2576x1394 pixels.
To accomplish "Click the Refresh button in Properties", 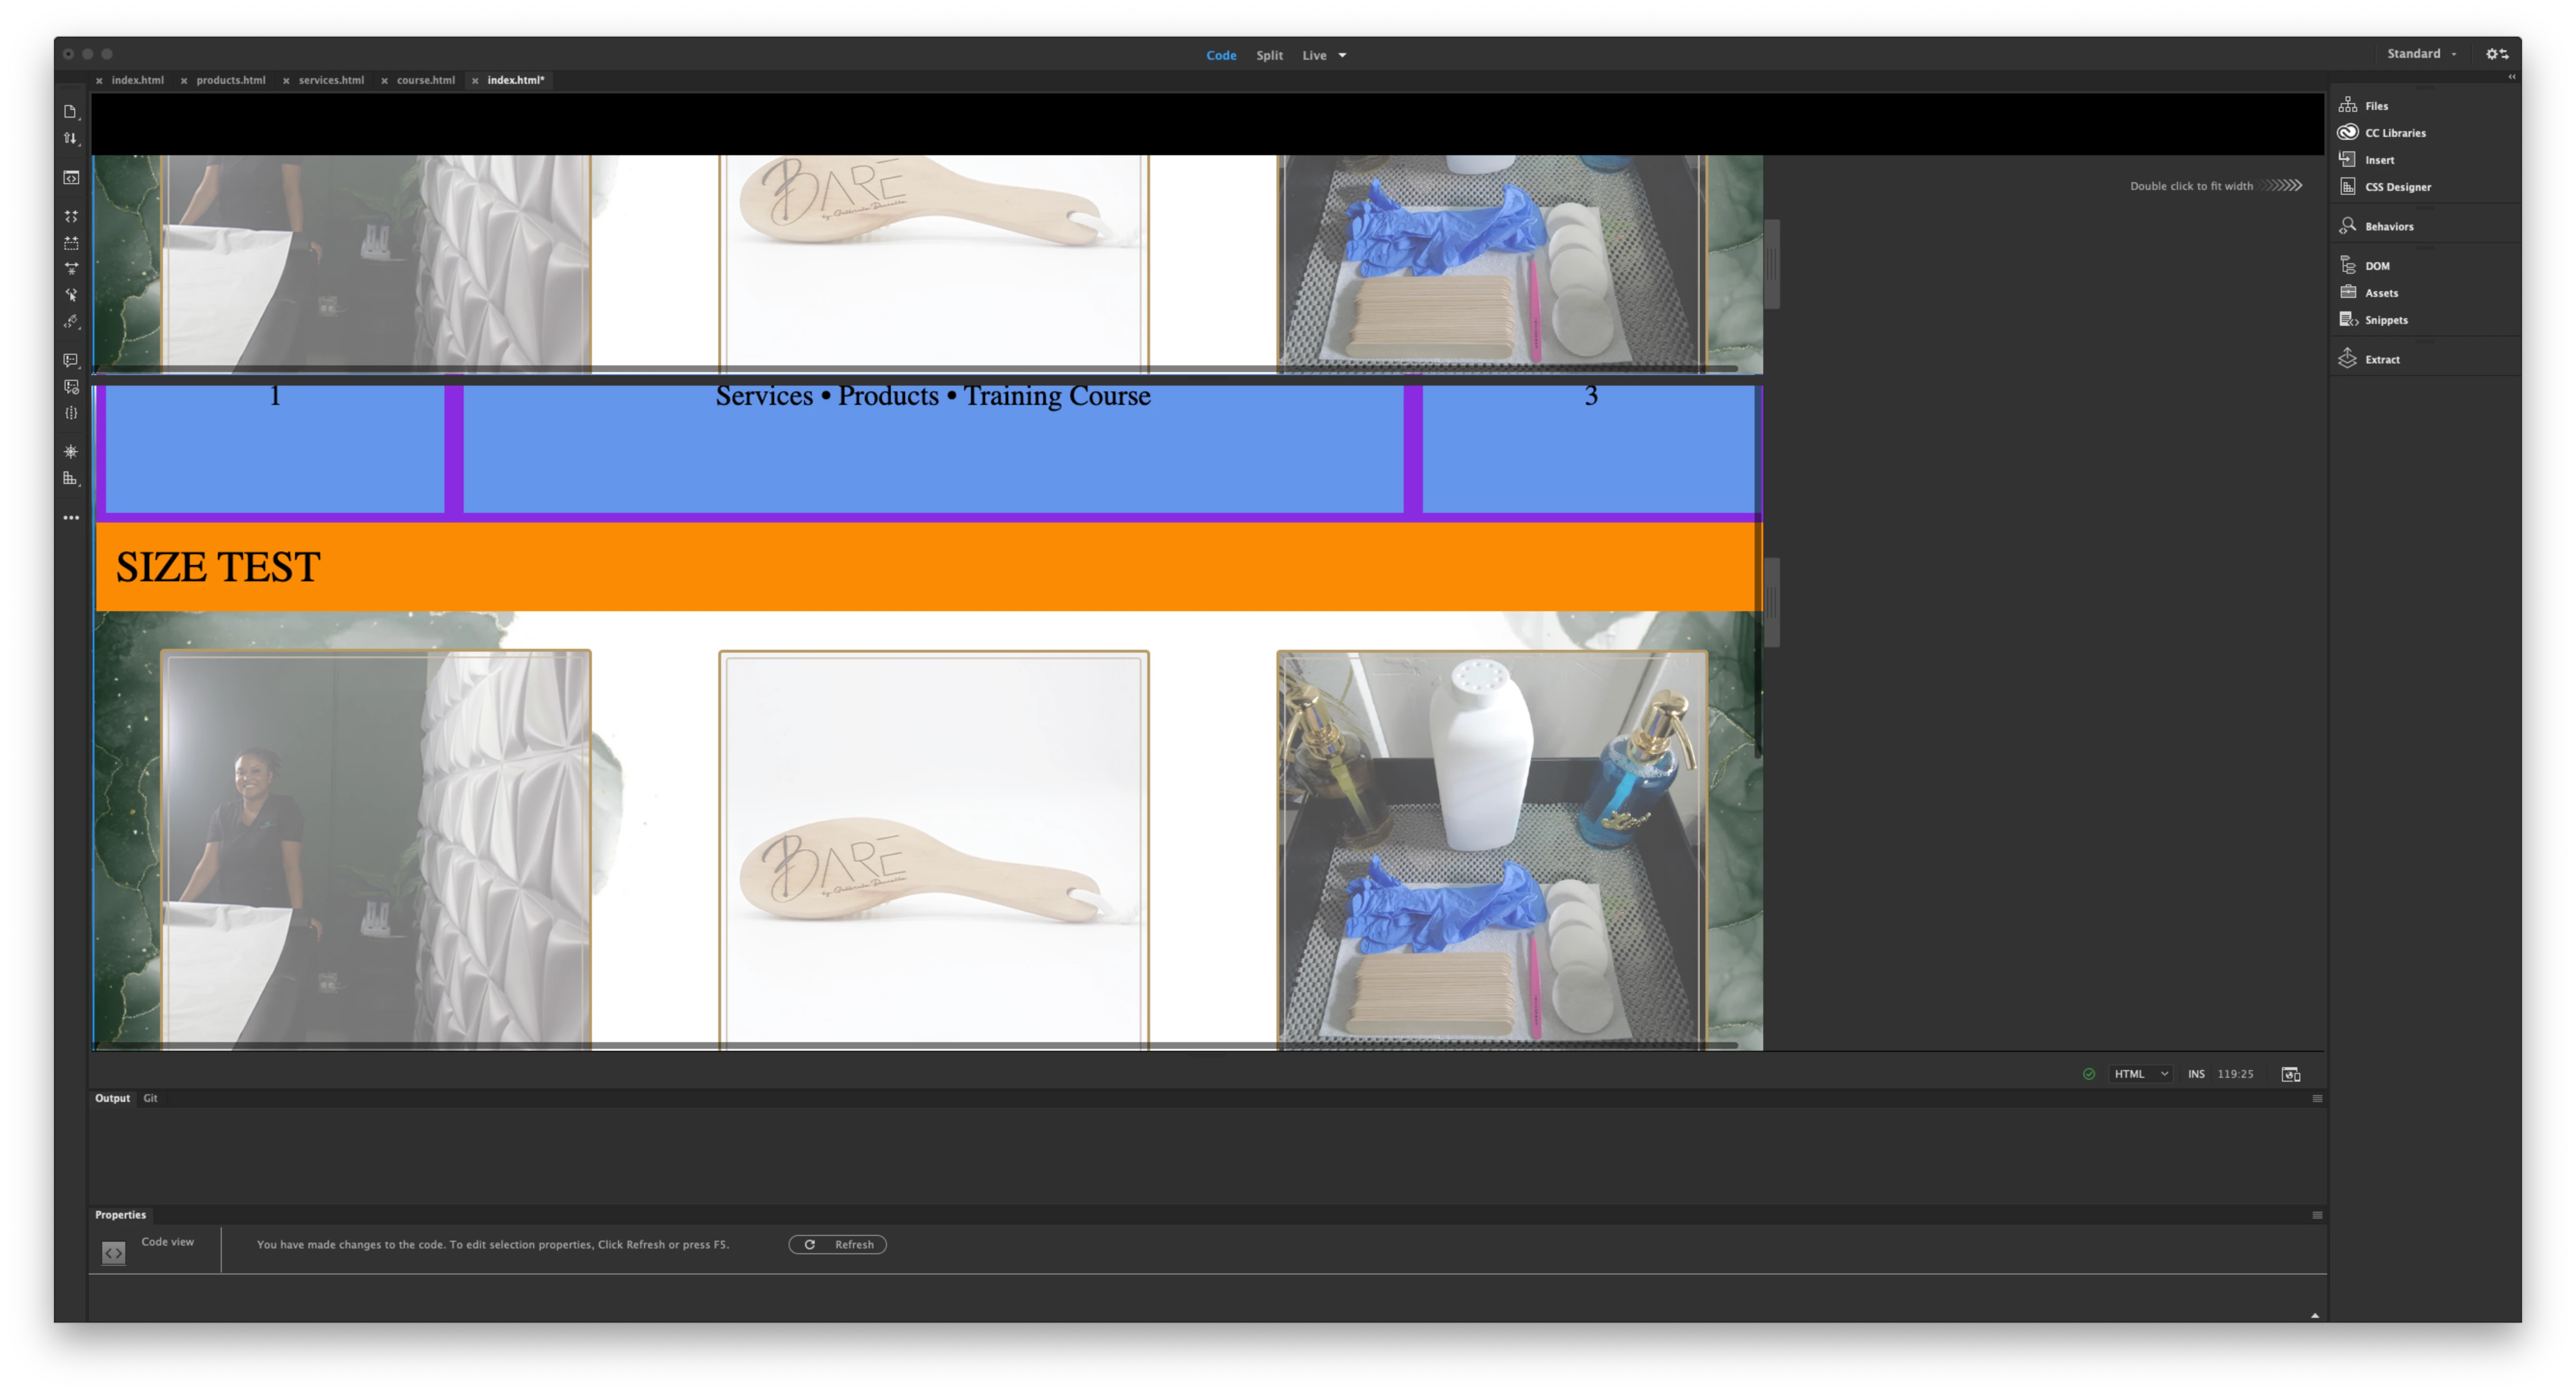I will pyautogui.click(x=838, y=1245).
